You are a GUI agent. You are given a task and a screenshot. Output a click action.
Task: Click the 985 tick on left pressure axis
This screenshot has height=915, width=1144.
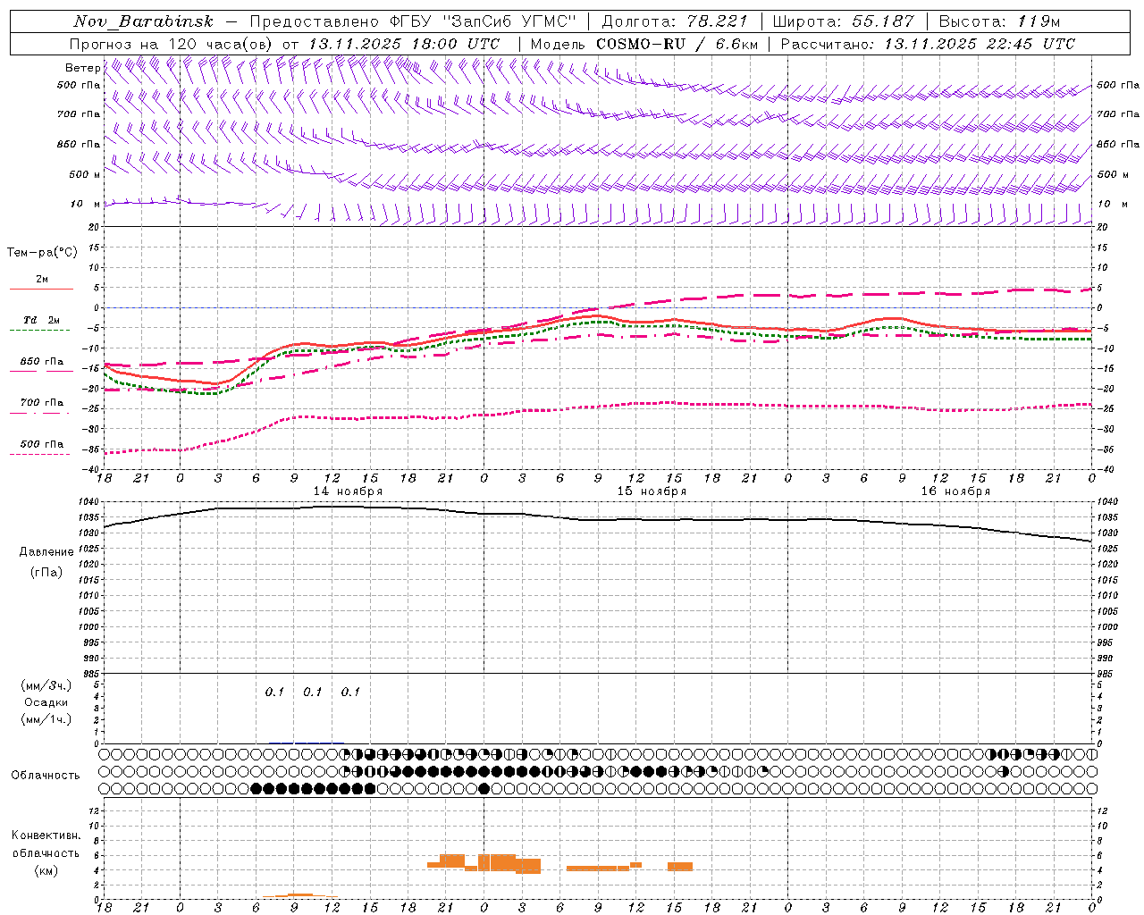[x=93, y=674]
